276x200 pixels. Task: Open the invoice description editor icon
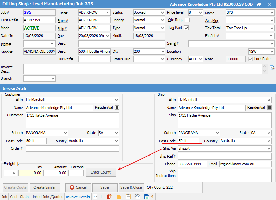click(x=272, y=68)
